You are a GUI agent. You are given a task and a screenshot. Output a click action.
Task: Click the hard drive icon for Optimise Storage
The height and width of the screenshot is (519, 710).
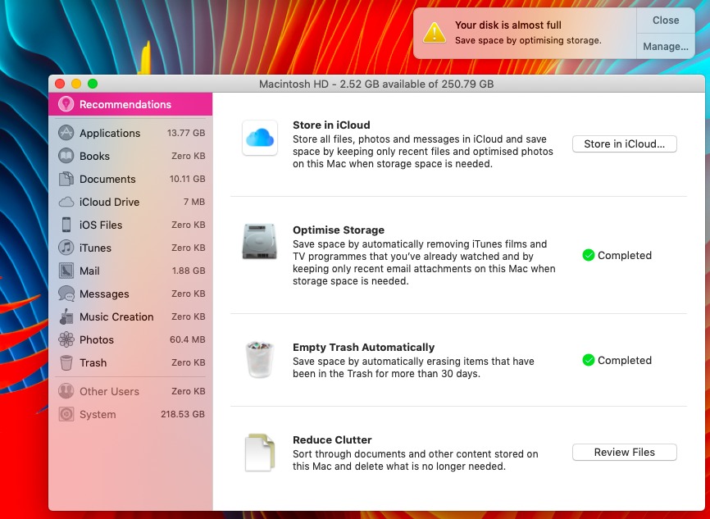(259, 241)
